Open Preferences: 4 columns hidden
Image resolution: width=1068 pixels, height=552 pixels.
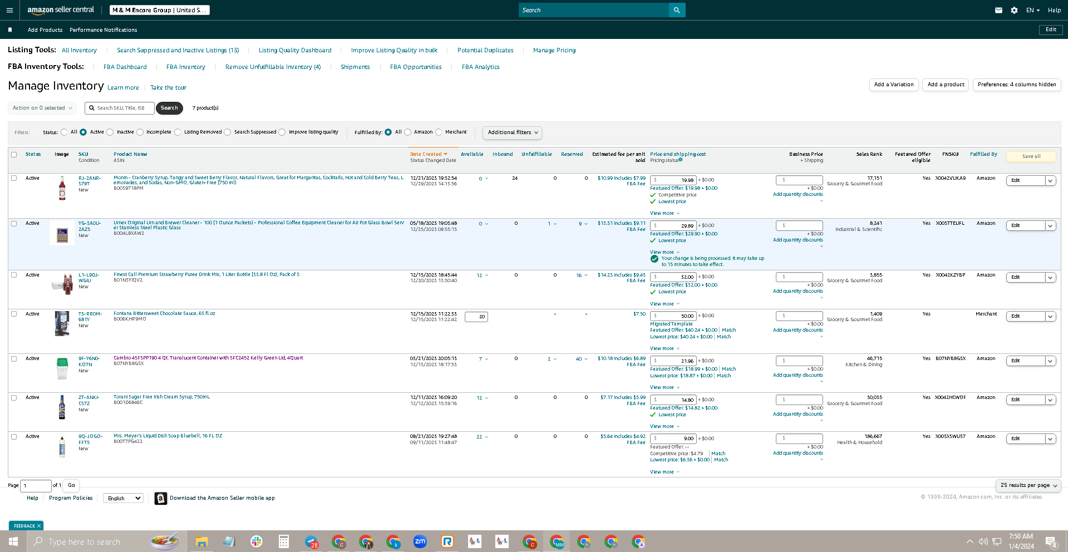1017,85
